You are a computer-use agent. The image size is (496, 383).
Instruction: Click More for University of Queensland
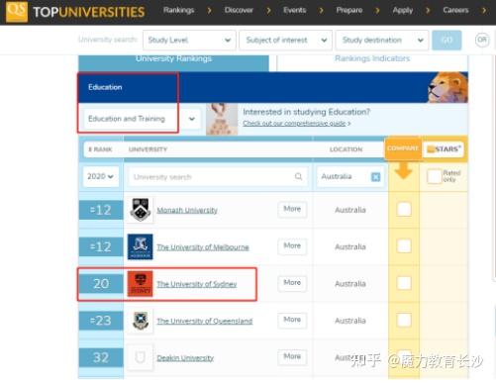(292, 320)
